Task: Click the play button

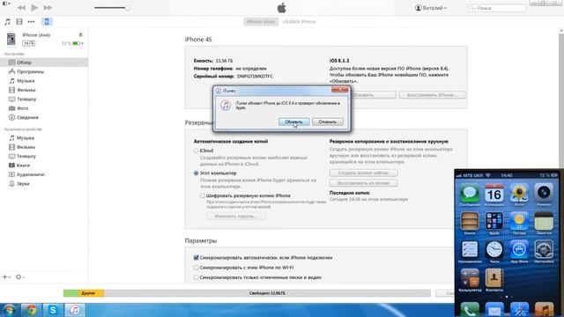Action: pos(34,8)
